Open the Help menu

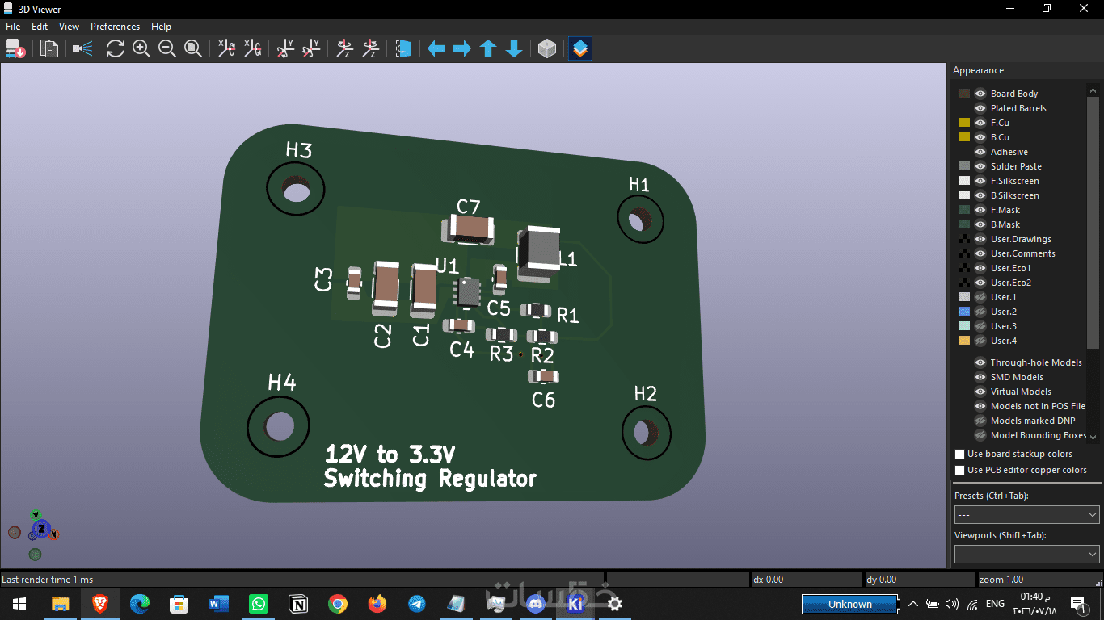(162, 27)
